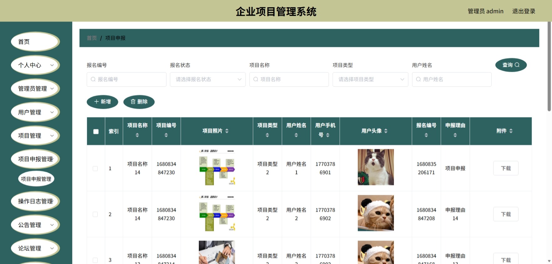This screenshot has width=552, height=264.
Task: Sort by 用户手机号 column sort icon
Action: (x=328, y=135)
